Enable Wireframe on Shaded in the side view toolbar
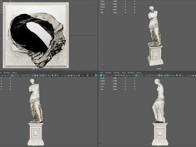196x147 pixels. click(165, 76)
